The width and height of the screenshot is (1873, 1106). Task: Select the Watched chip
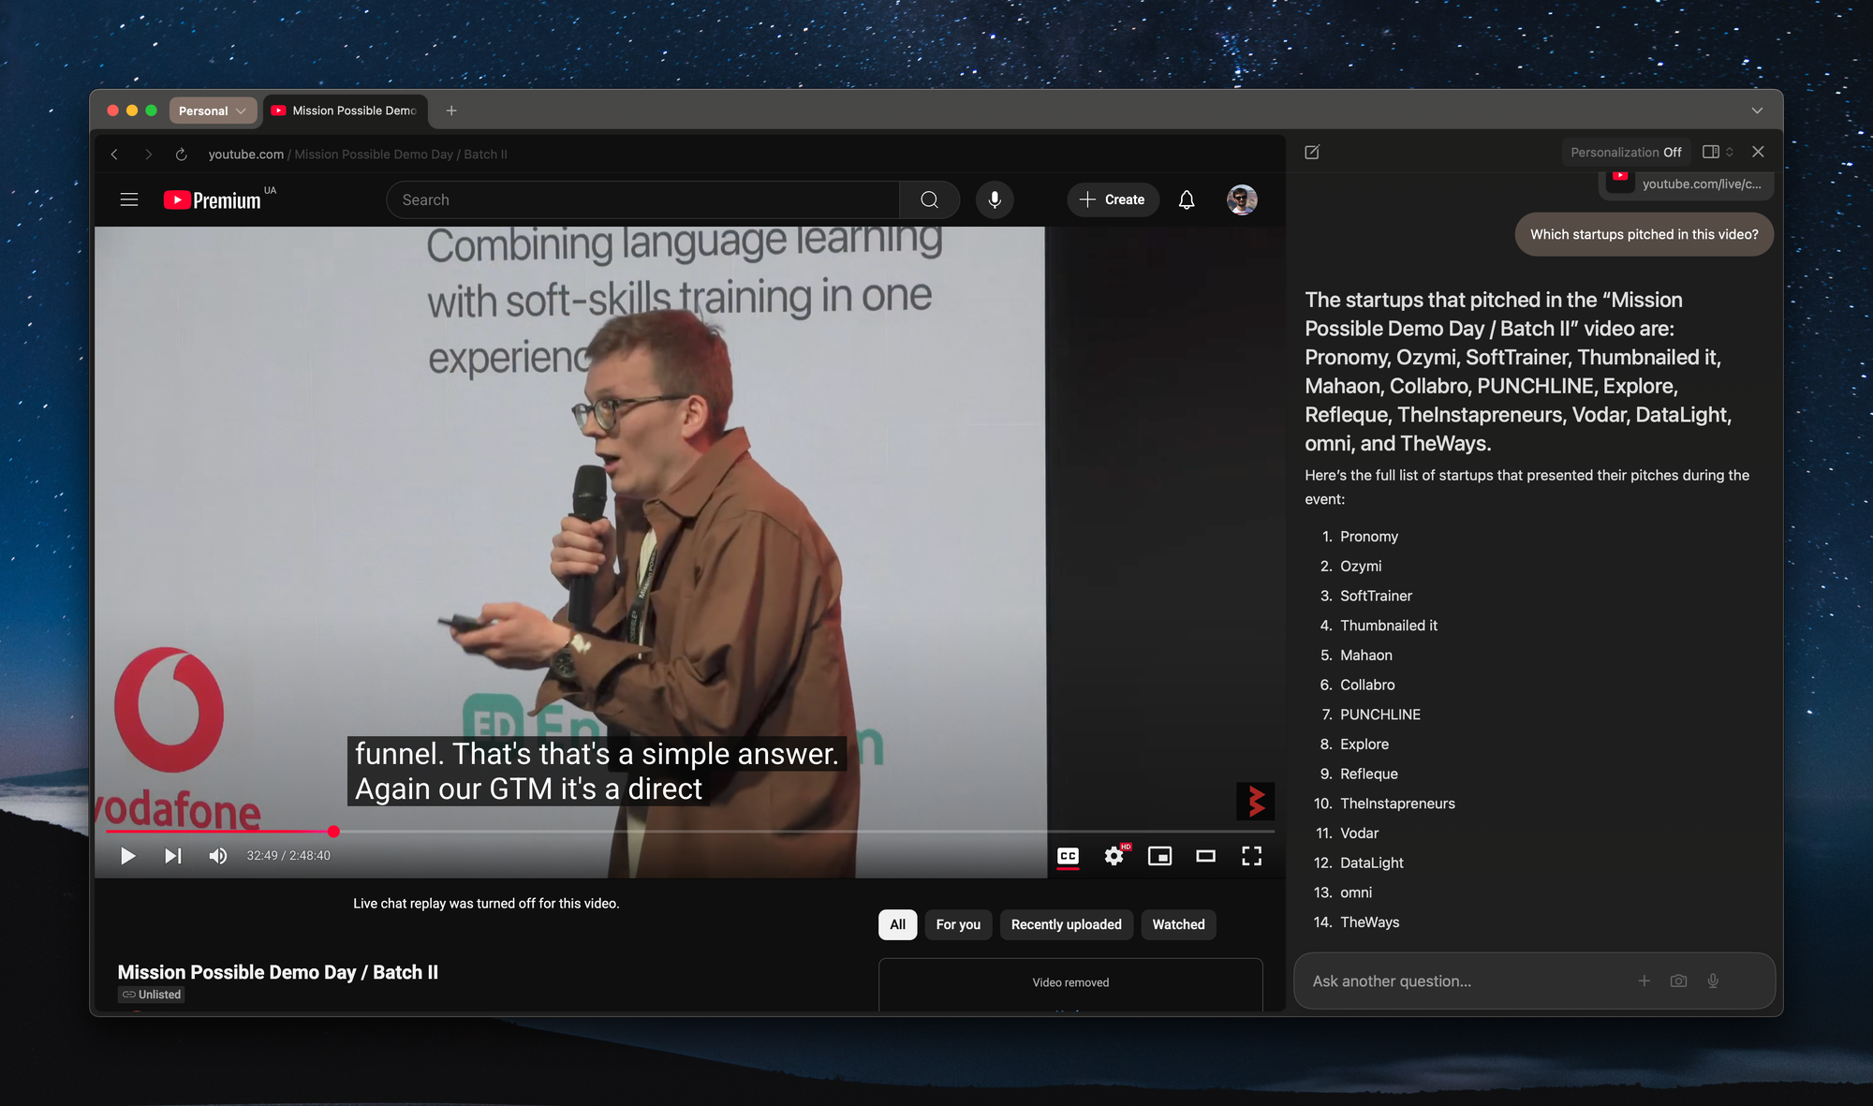tap(1178, 924)
